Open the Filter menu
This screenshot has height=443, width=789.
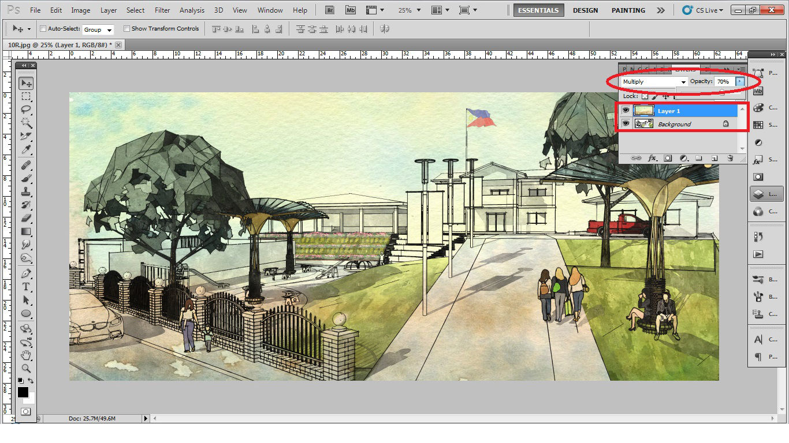tap(162, 10)
